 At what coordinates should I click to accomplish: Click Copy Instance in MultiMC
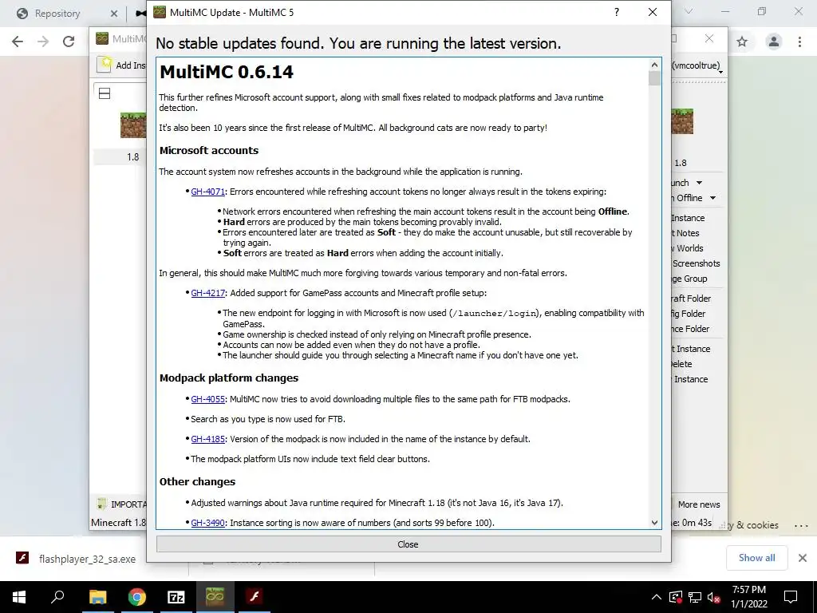(690, 379)
